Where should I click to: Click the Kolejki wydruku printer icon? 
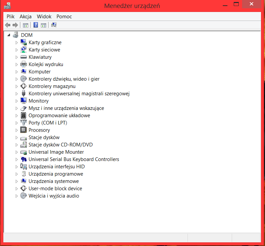click(24, 64)
